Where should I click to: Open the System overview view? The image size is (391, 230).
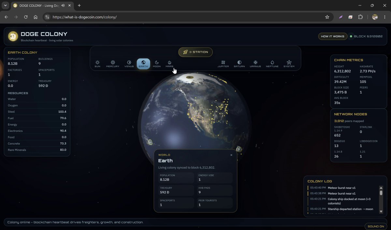289,64
